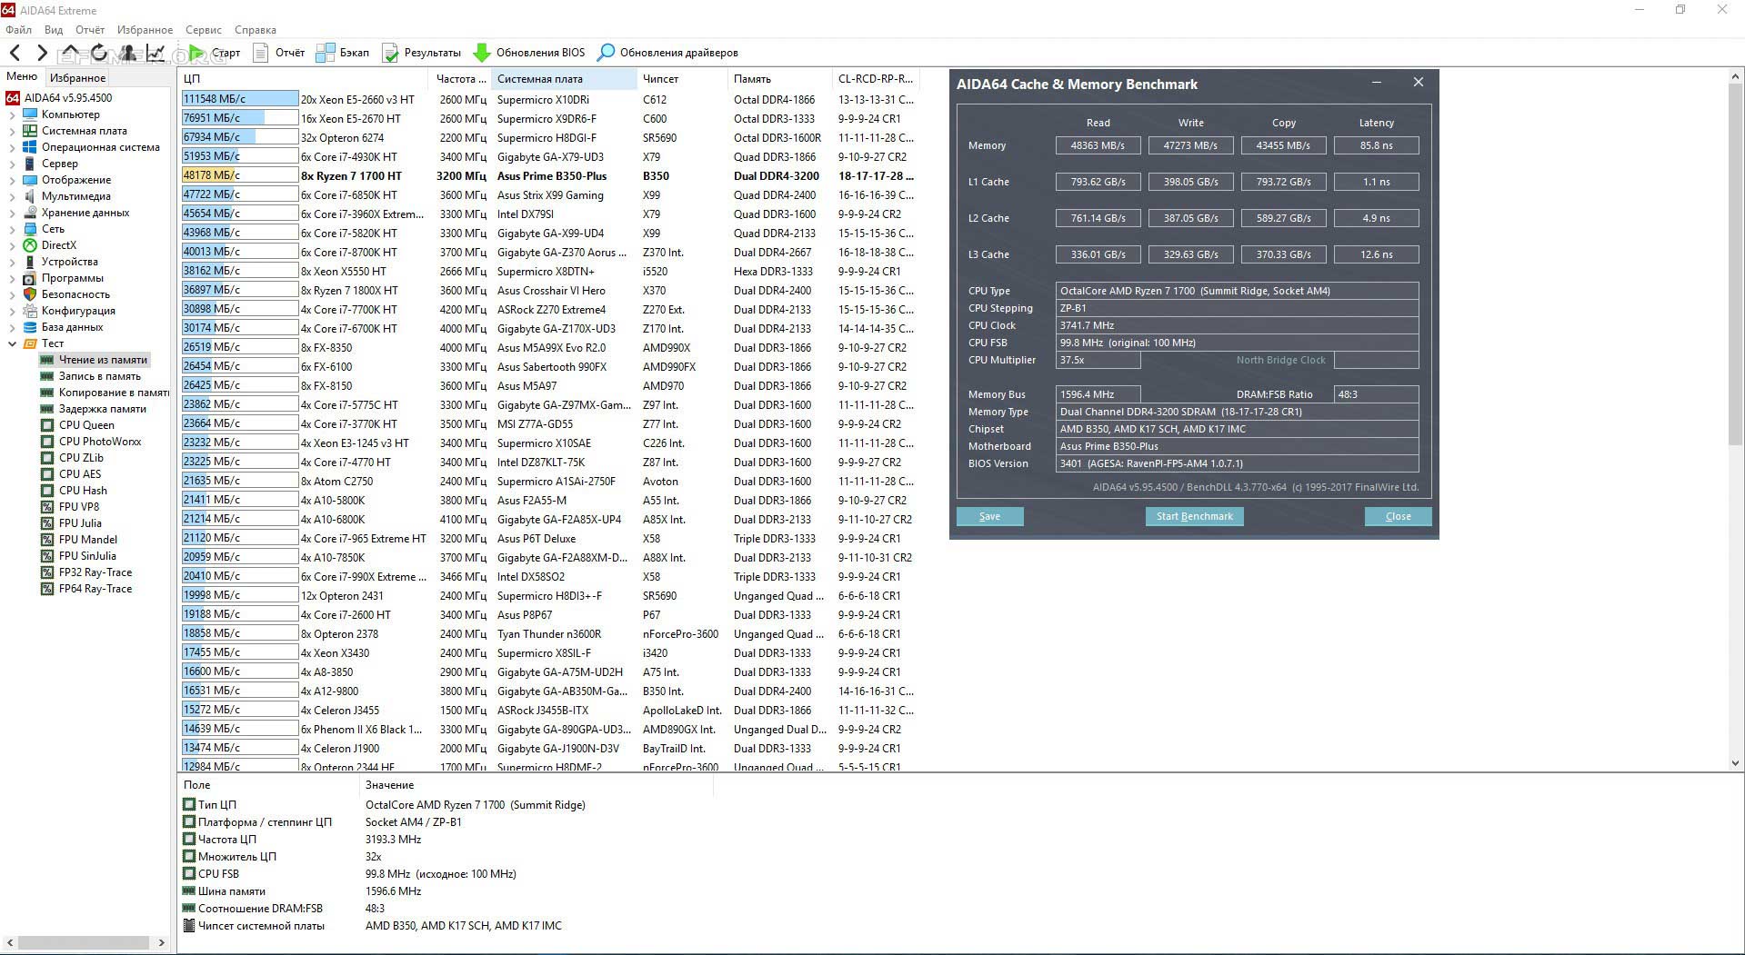Click the CPU Multiplier field 37.5x
Viewport: 1745px width, 955px height.
point(1098,360)
